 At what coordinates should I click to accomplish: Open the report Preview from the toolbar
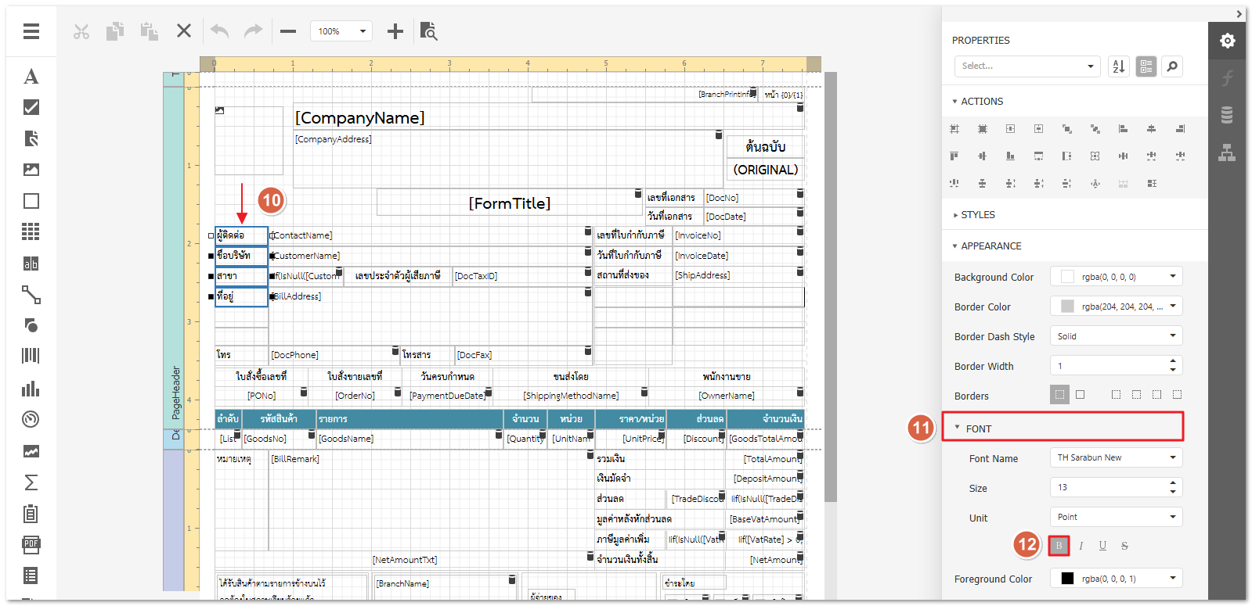pyautogui.click(x=428, y=31)
